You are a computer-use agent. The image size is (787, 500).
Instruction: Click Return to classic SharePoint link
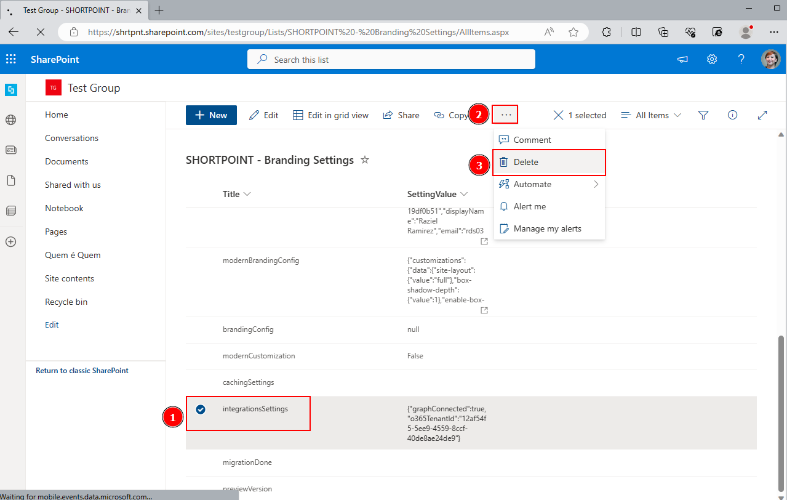coord(82,371)
